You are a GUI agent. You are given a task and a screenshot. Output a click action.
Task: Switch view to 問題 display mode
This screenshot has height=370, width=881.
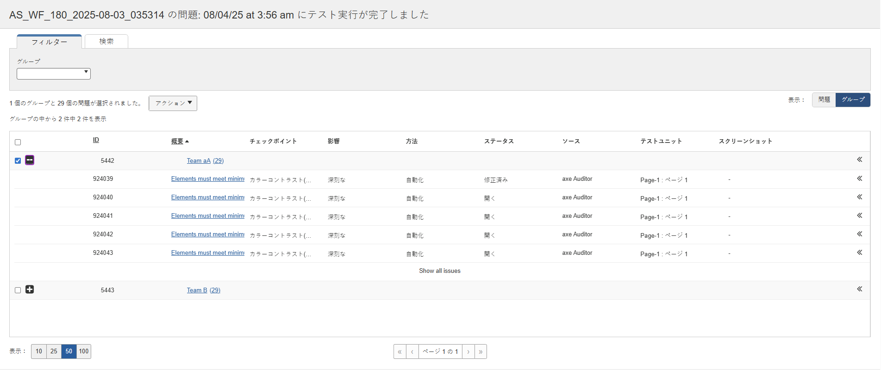[x=824, y=100]
